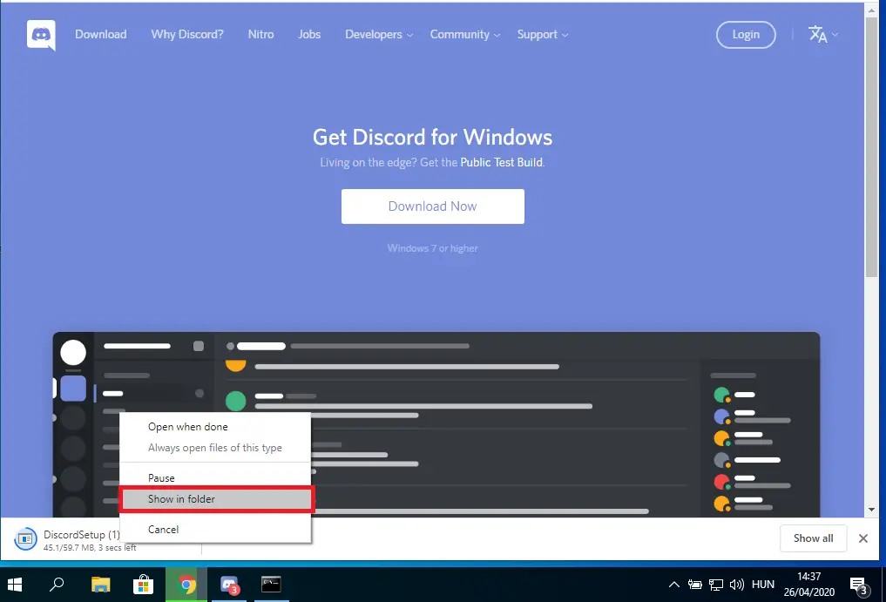Open the Public Test Build link
This screenshot has width=886, height=602.
pyautogui.click(x=501, y=162)
